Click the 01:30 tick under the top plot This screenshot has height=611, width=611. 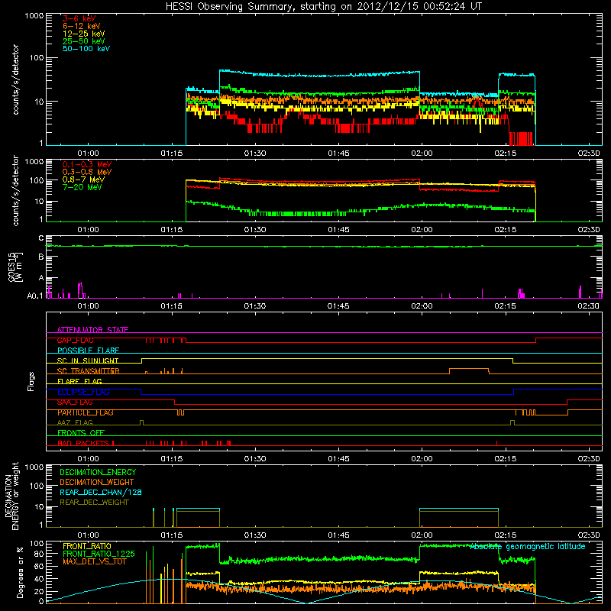pyautogui.click(x=255, y=154)
